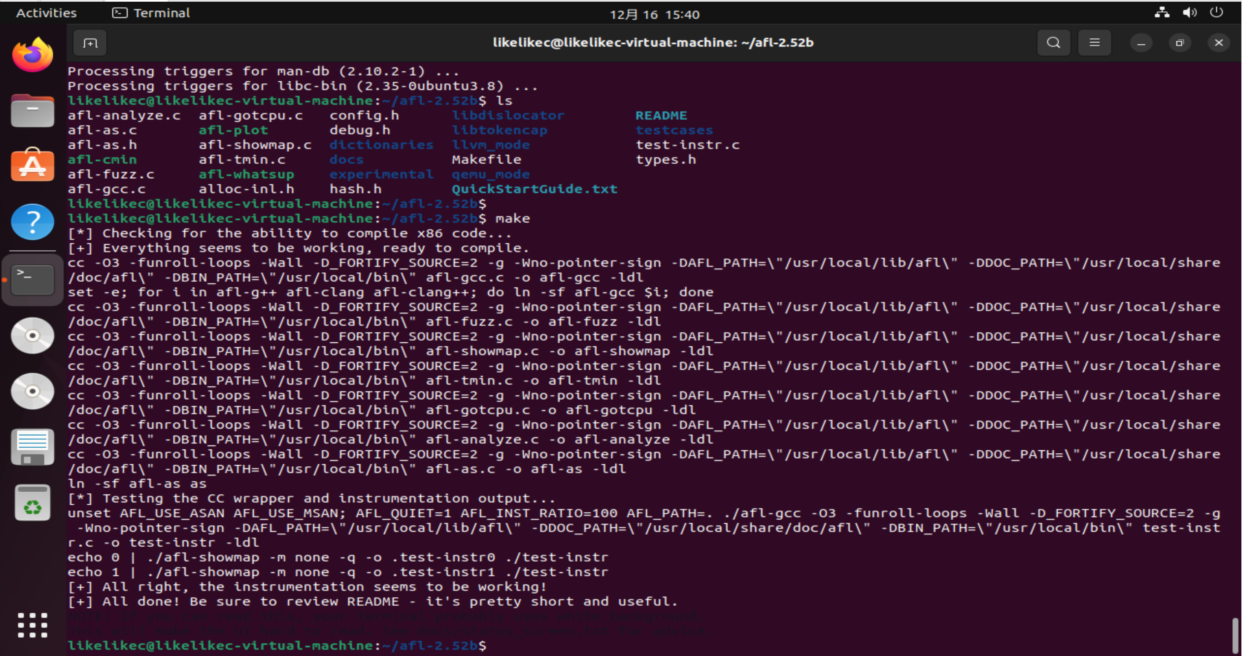
Task: Click the test-instr.c filename
Action: (x=688, y=145)
